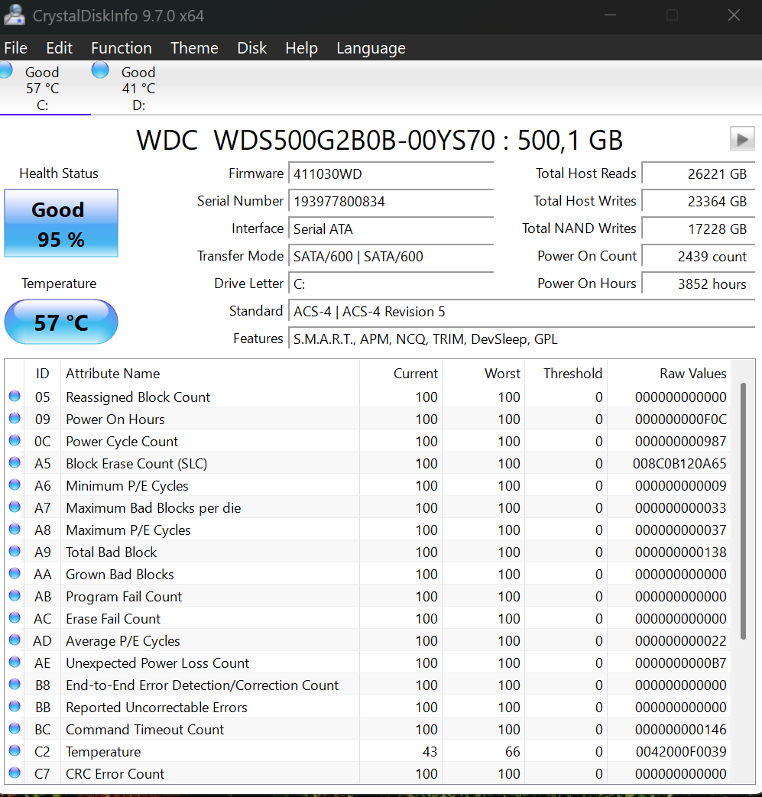Click the status orb for Total Bad Block
Viewport: 762px width, 797px height.
15,552
